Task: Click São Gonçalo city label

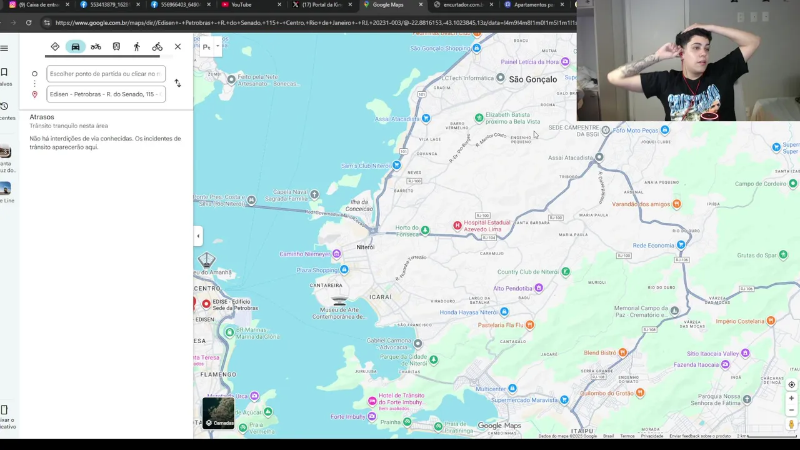Action: coord(532,79)
